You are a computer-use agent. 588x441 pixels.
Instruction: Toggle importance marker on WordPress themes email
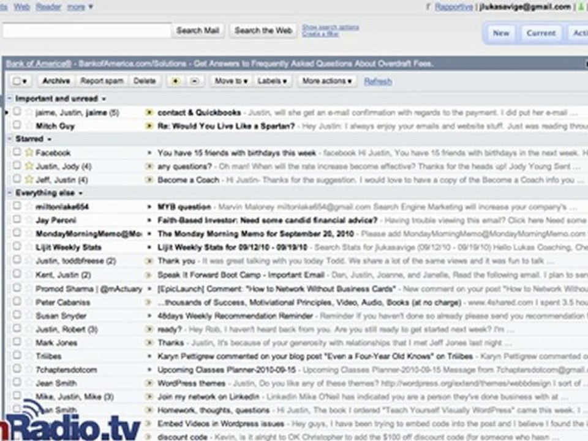[149, 383]
